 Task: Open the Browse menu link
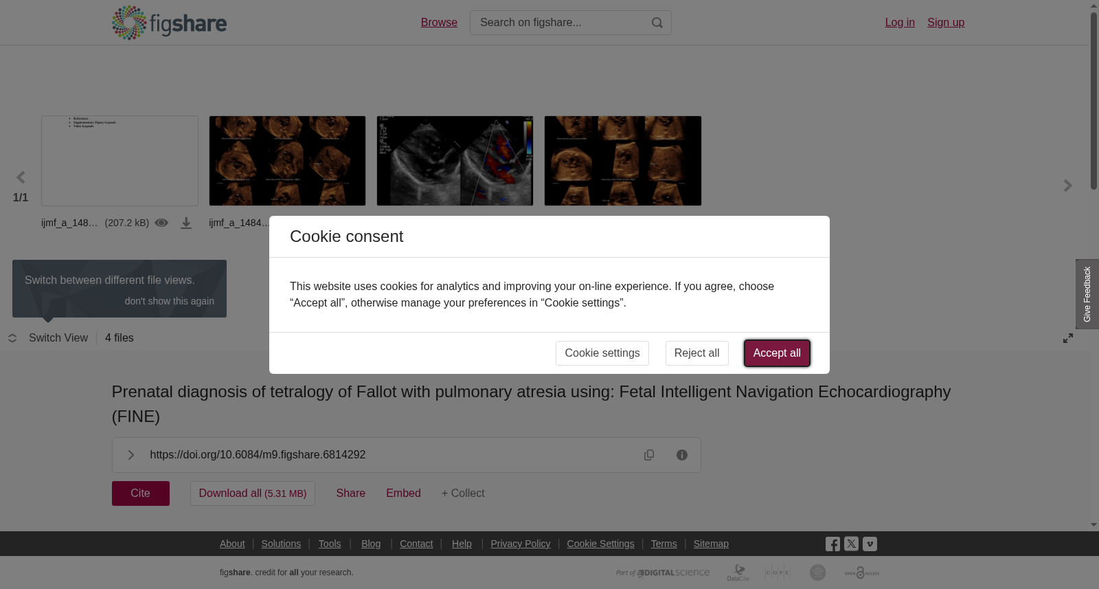click(x=439, y=23)
